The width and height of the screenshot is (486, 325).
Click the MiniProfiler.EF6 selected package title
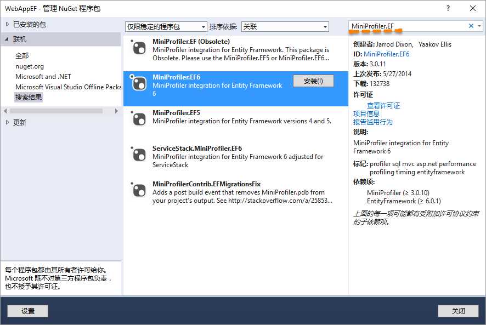click(177, 77)
